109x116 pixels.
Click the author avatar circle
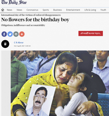pos(5,44)
